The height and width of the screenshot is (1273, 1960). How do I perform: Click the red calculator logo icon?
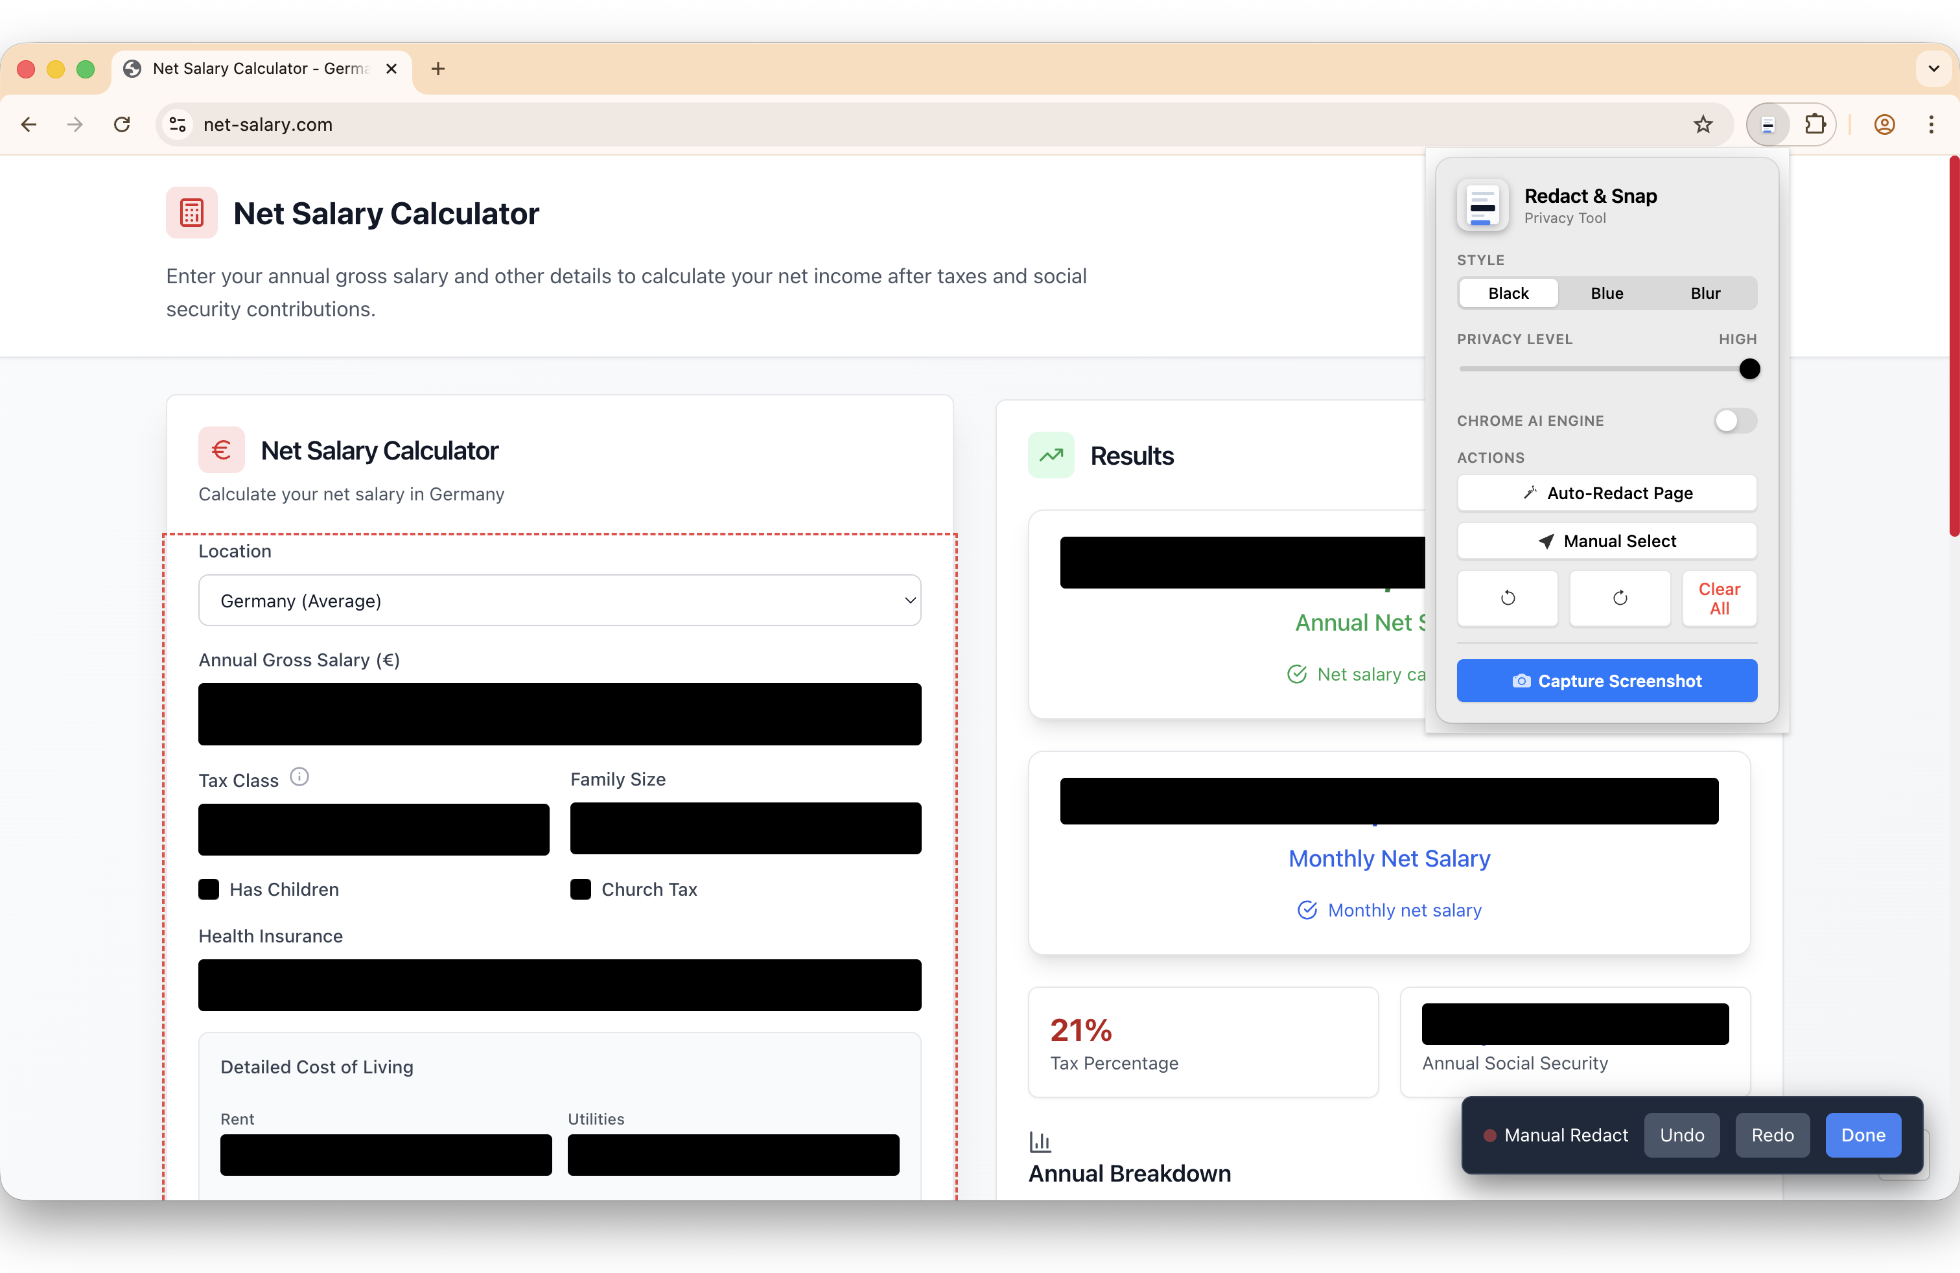tap(192, 213)
